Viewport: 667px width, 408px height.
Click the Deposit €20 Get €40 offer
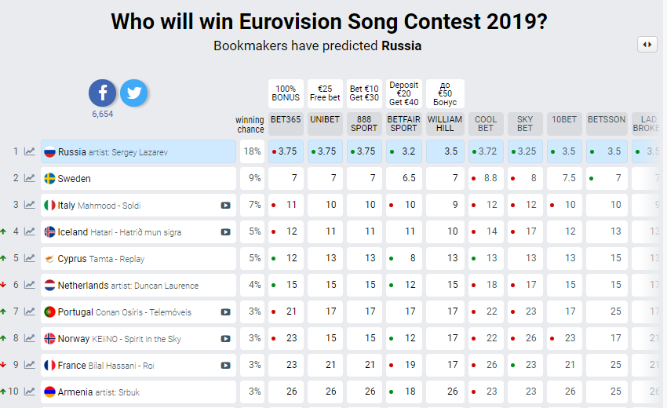404,93
